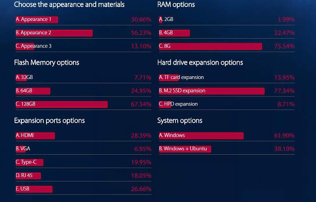This screenshot has height=202, width=316.
Task: Choose the USB port option
Action: pos(33,189)
